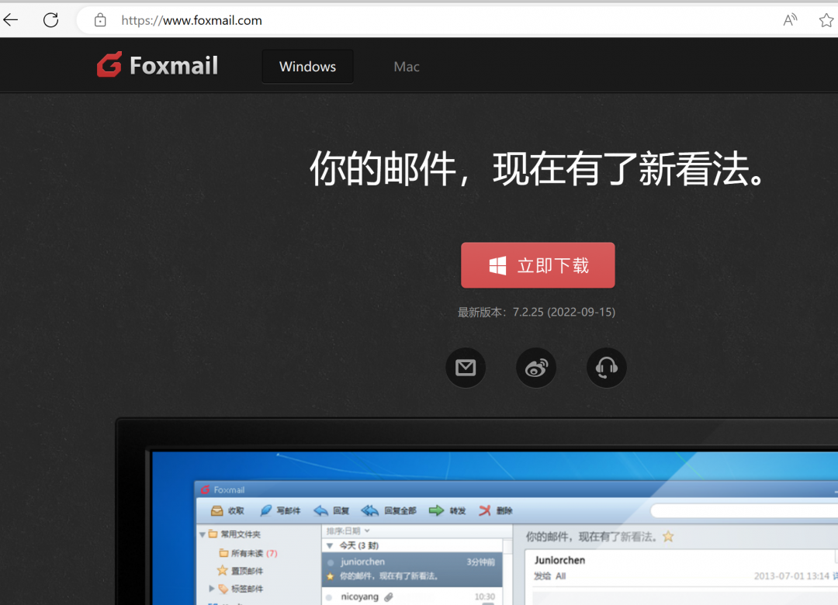Click 置顶邮件 star item in preview

coord(240,571)
